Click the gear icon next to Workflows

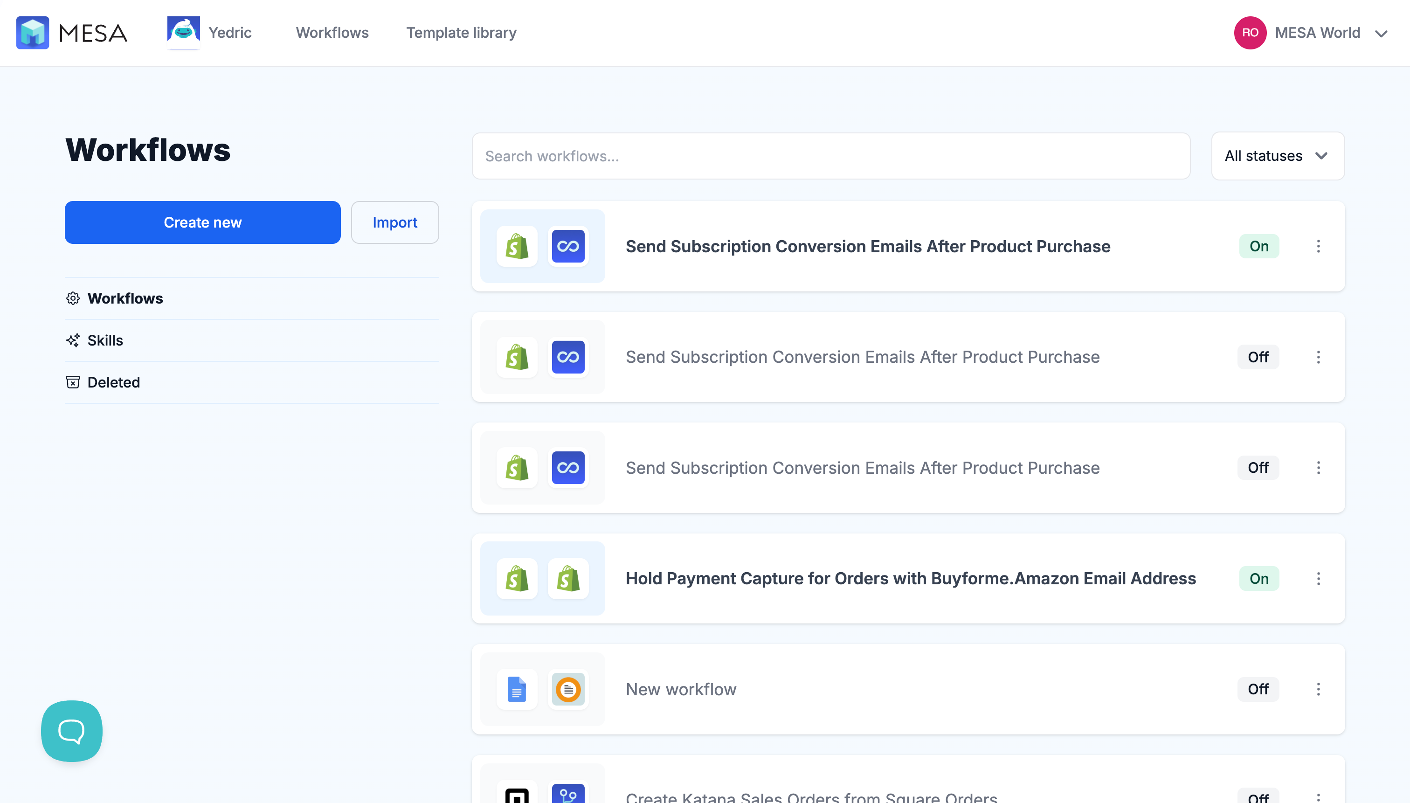point(73,298)
